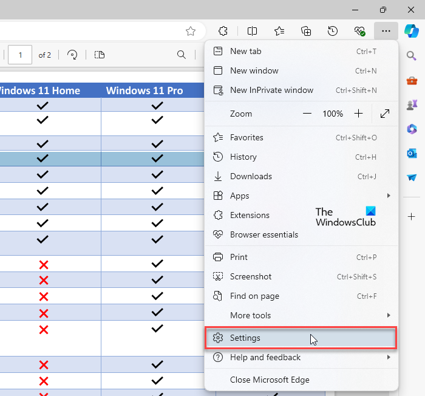Toggle the PDF page view icon
The image size is (425, 396).
click(100, 55)
